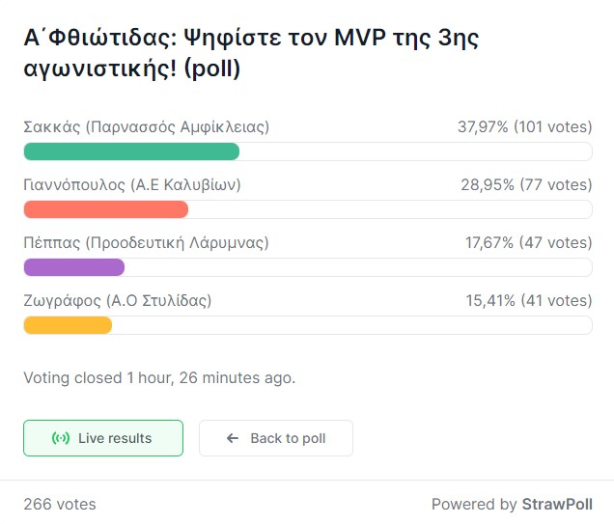Select the Πέππας (Προοδευτική Λάρυμνας) option label
Screen dimensions: 614x524
point(146,242)
